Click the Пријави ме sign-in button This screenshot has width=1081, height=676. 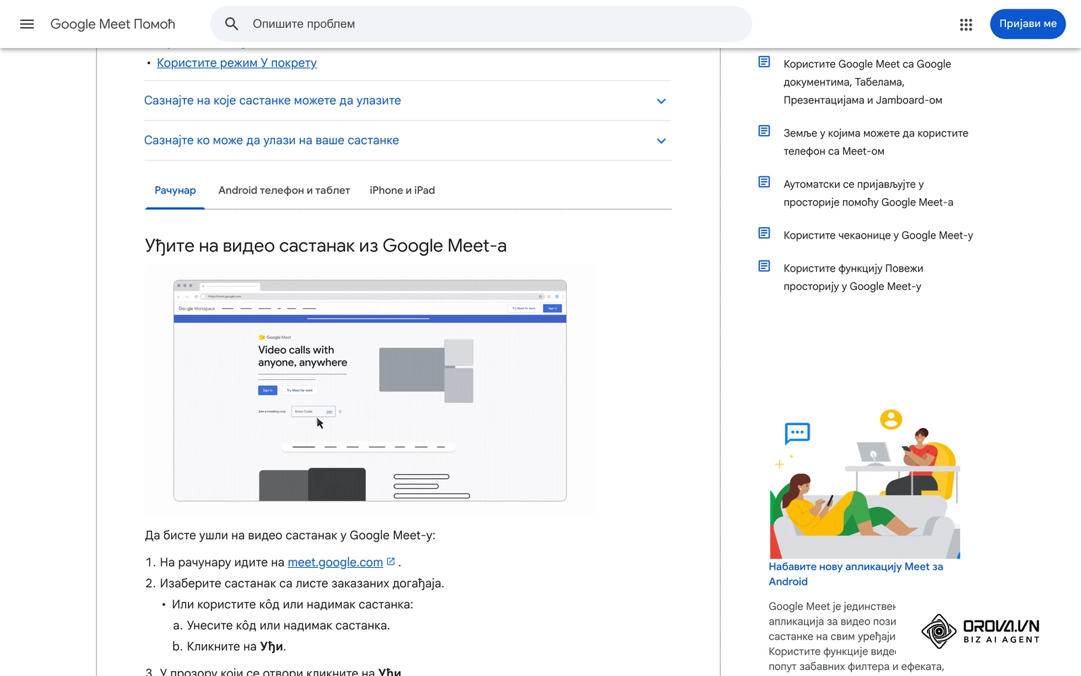point(1028,24)
